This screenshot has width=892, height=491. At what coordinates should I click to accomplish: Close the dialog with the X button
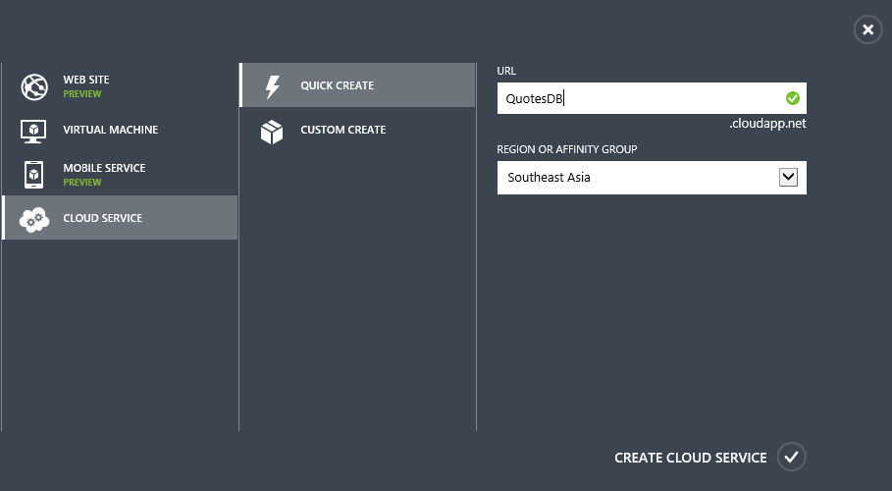tap(867, 29)
